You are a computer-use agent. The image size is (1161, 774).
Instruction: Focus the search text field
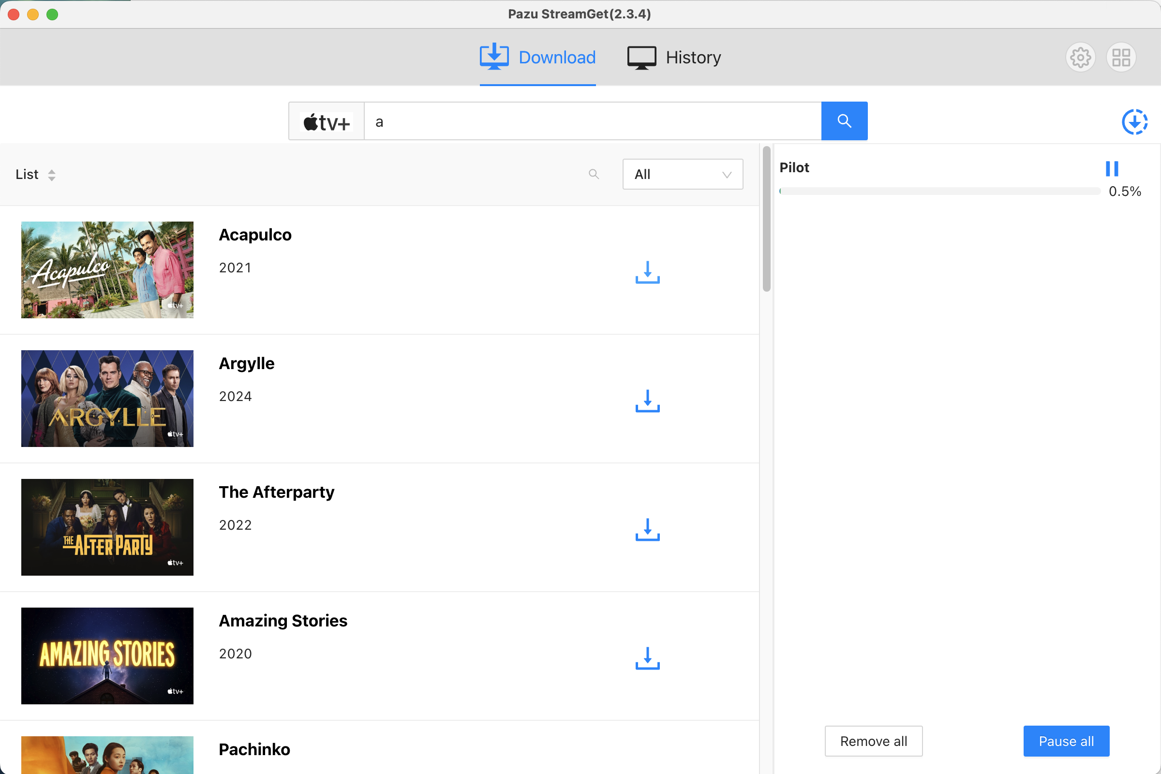coord(592,121)
